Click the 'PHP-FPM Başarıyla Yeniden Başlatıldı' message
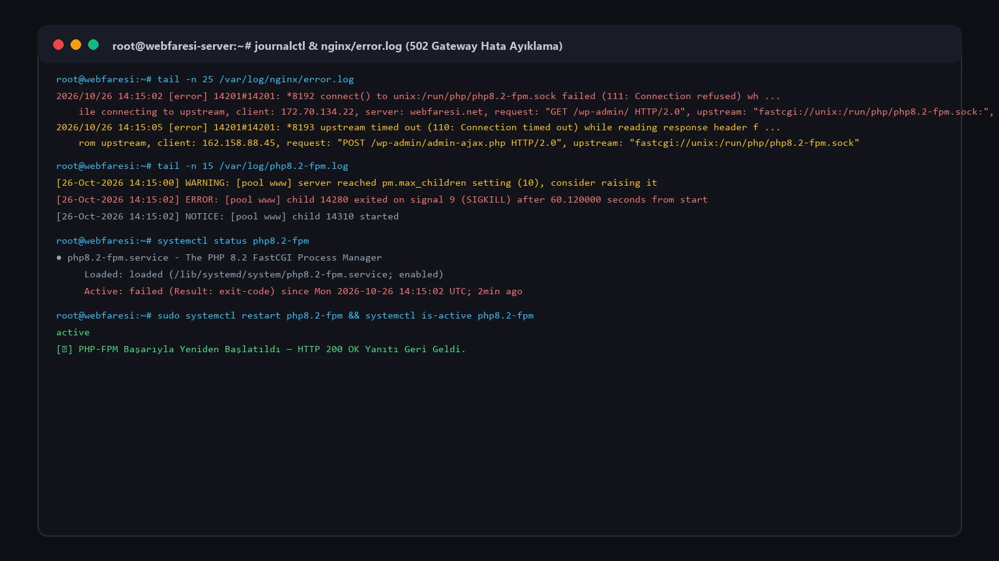This screenshot has height=561, width=999. 261,350
